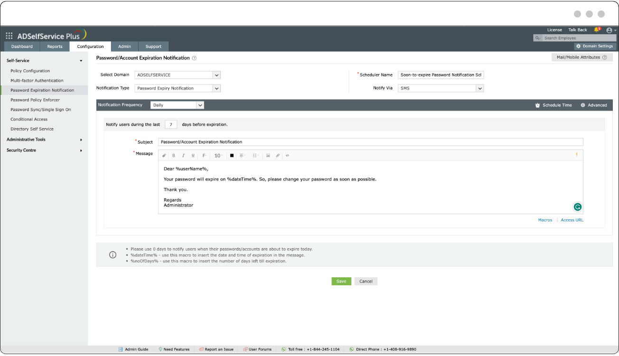Open the text alignment dropdown
This screenshot has height=356, width=619.
pyautogui.click(x=242, y=155)
